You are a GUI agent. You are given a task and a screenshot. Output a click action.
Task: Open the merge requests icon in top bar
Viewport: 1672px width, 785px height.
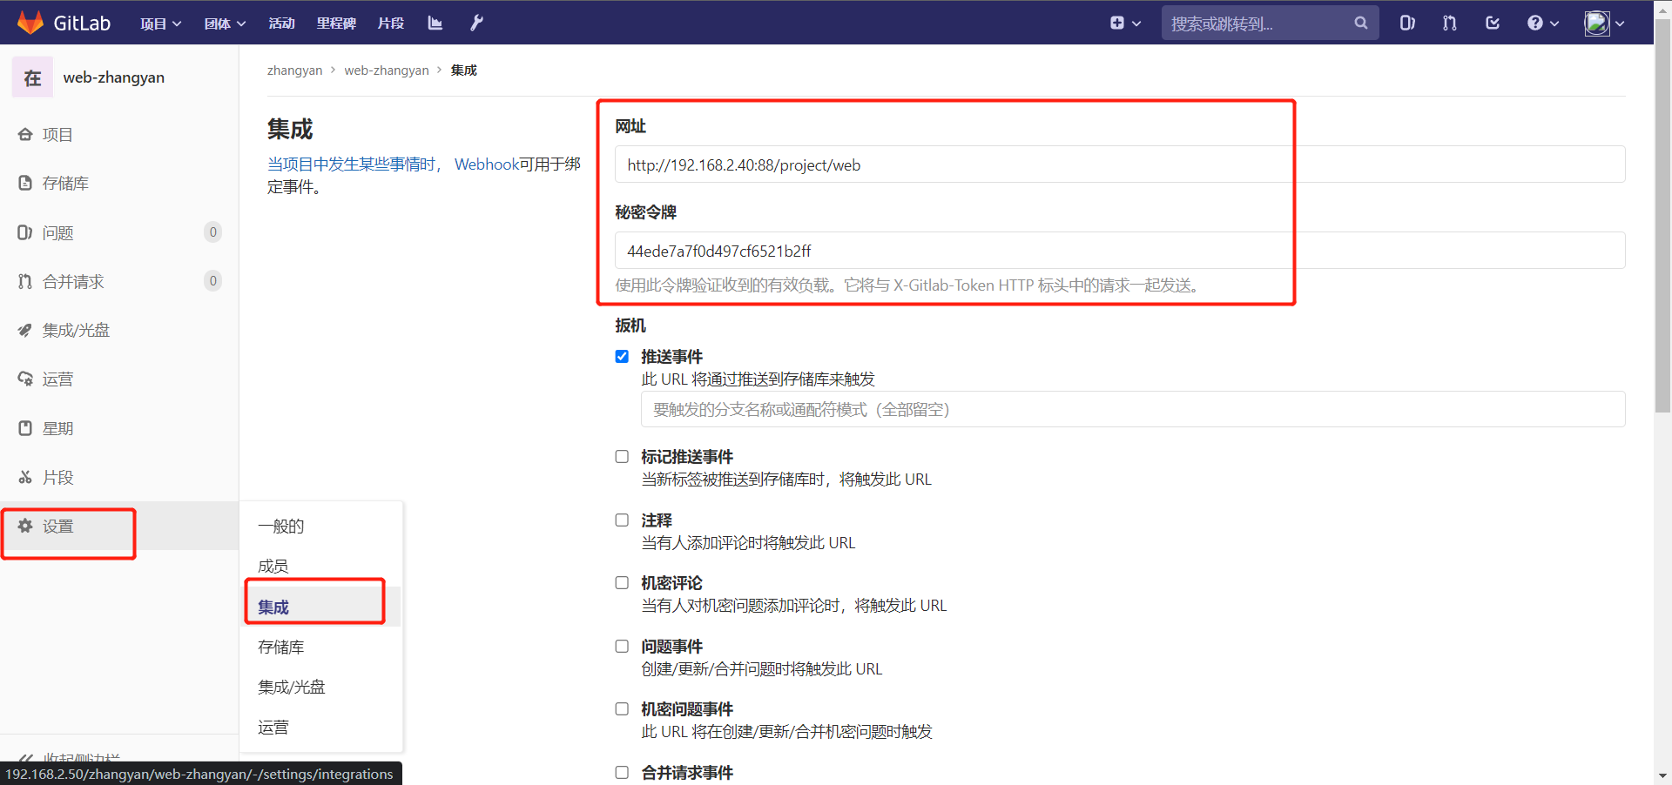pos(1449,23)
